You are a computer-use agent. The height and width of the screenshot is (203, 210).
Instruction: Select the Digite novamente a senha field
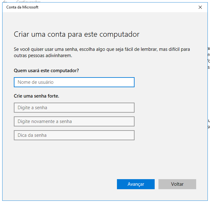tap(74, 121)
